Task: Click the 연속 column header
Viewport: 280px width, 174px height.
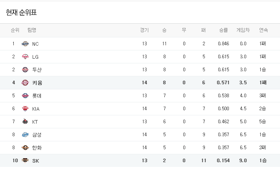Action: [263, 30]
